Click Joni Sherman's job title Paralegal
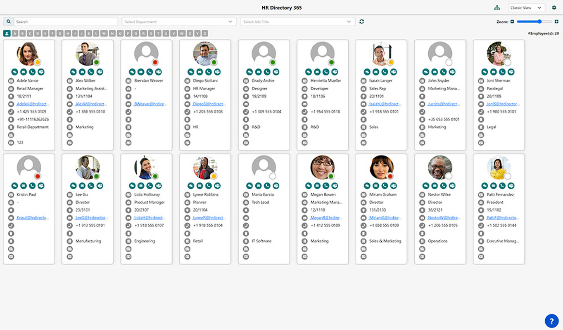Screen dimensions: 563x330 point(495,89)
